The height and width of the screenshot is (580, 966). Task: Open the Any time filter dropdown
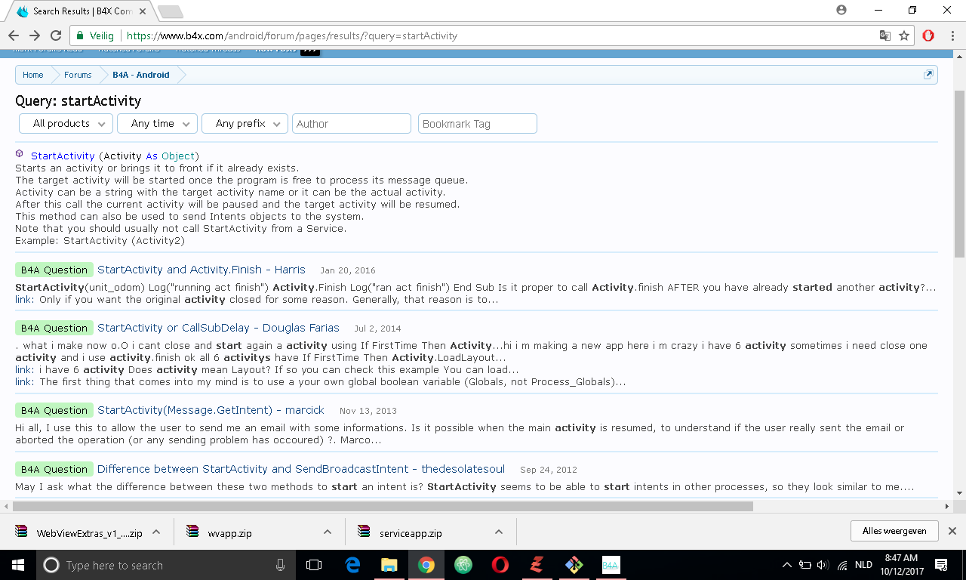(x=158, y=124)
